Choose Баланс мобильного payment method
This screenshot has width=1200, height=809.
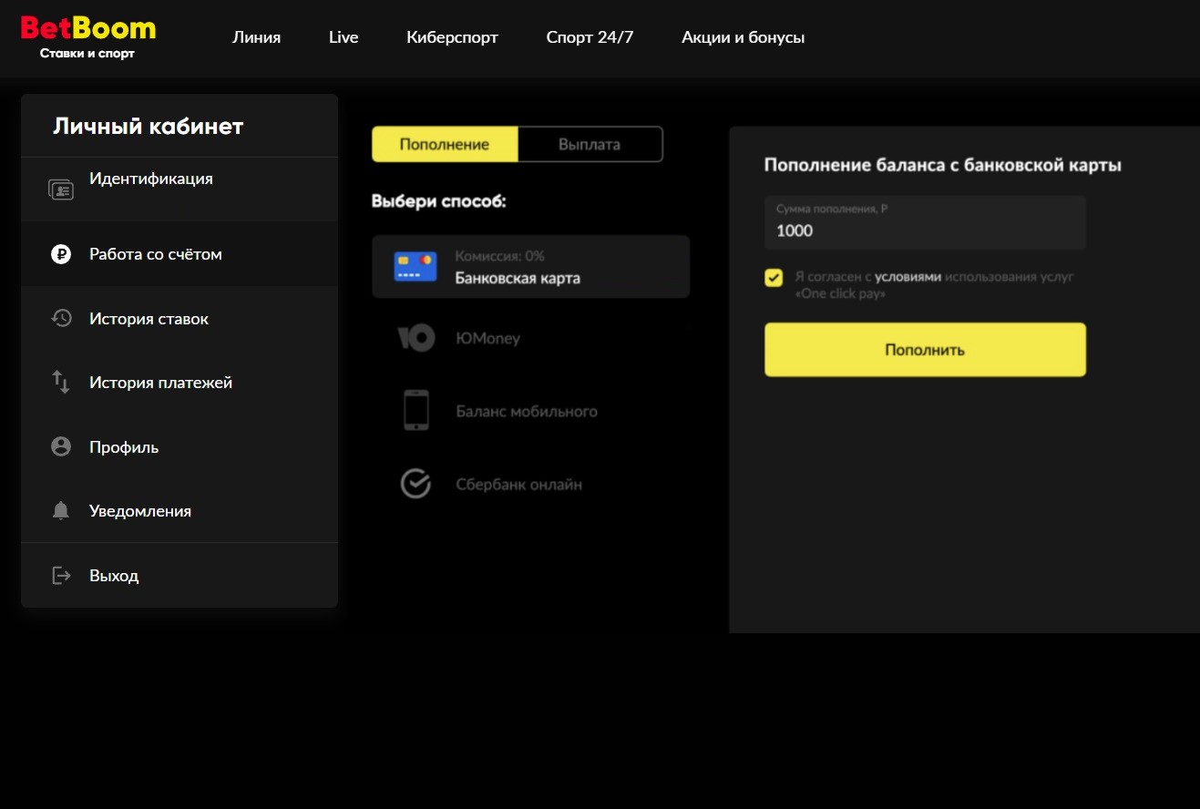click(530, 411)
